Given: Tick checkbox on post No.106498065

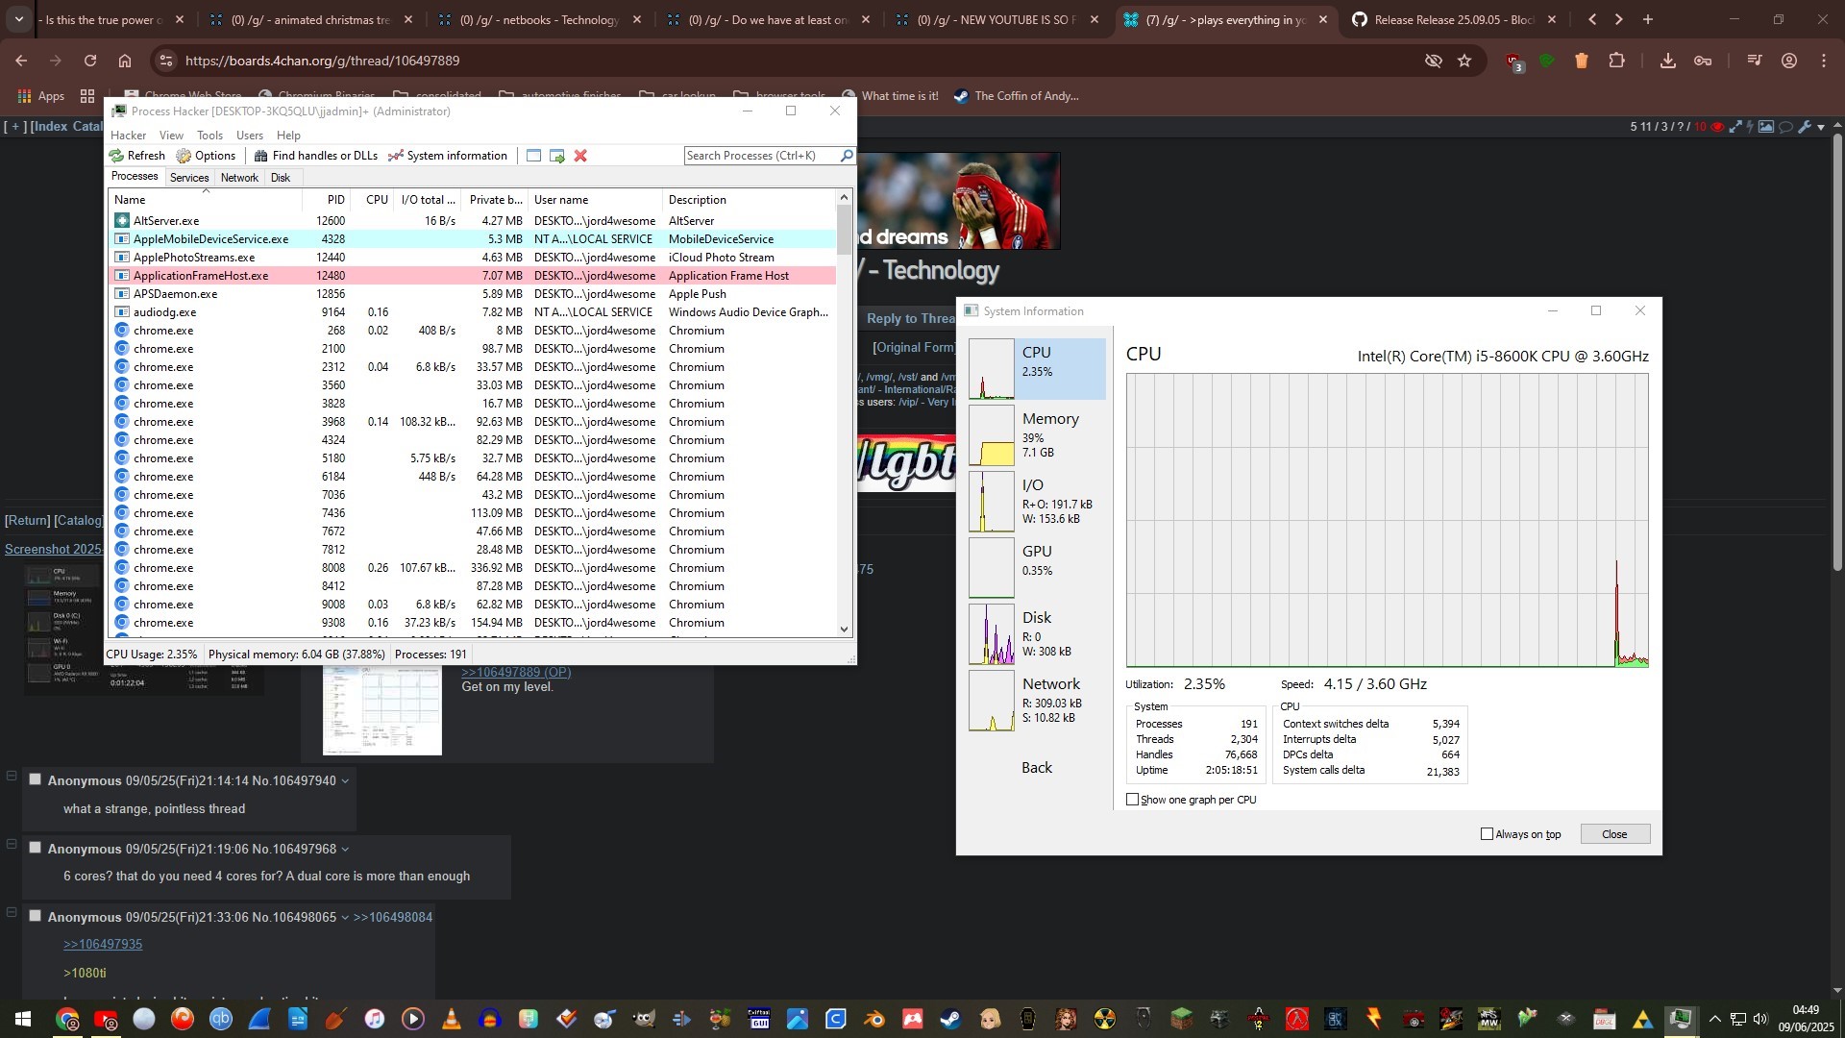Looking at the screenshot, I should [35, 916].
